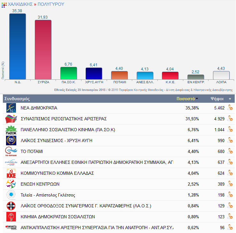Viewport: 236px width, 233px height.
Task: Open the ΧΑΛΚΙΔΙΚΗΣ breadcrumb link
Action: (20, 4)
